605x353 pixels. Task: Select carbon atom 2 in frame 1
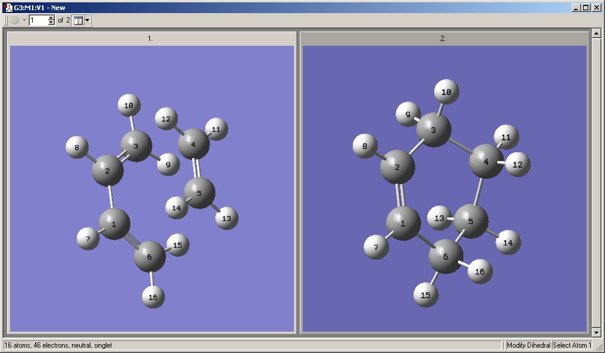[x=108, y=171]
